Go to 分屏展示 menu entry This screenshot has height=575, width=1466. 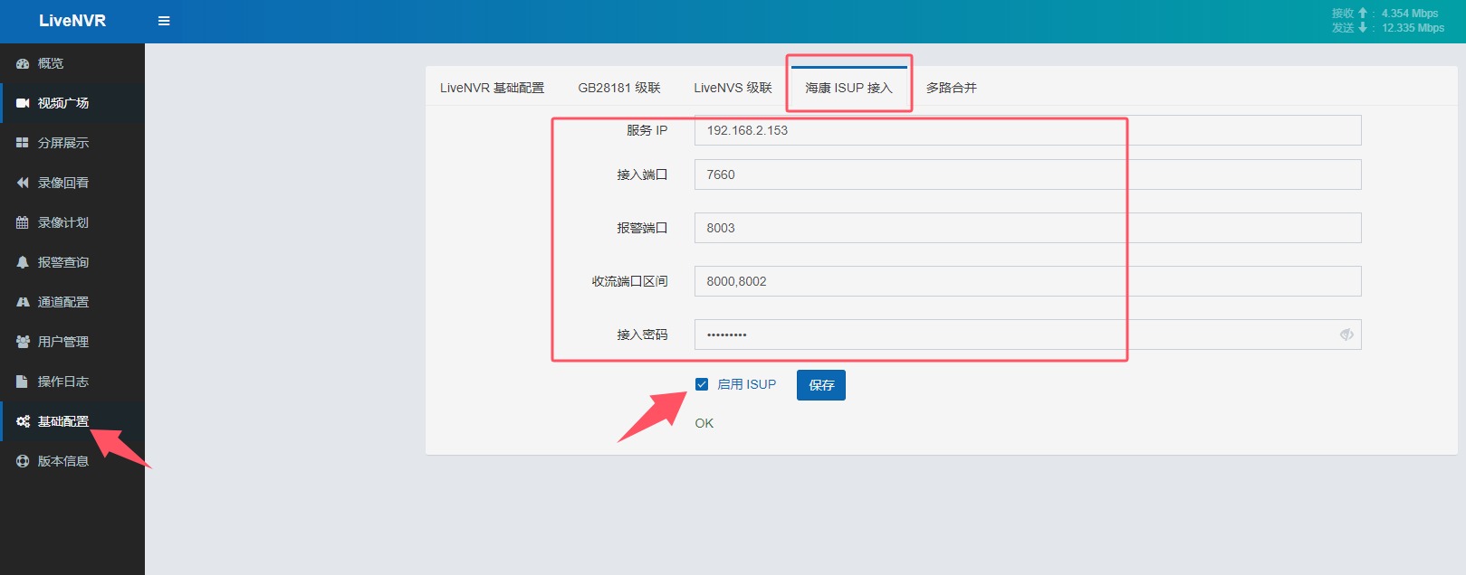pyautogui.click(x=72, y=143)
